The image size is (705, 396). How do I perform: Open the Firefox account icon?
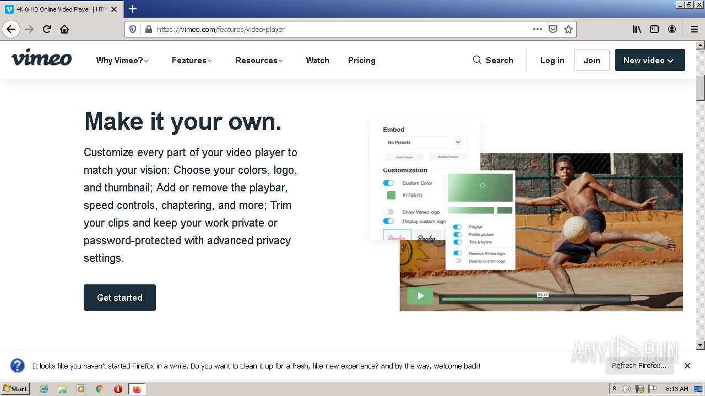coord(672,29)
